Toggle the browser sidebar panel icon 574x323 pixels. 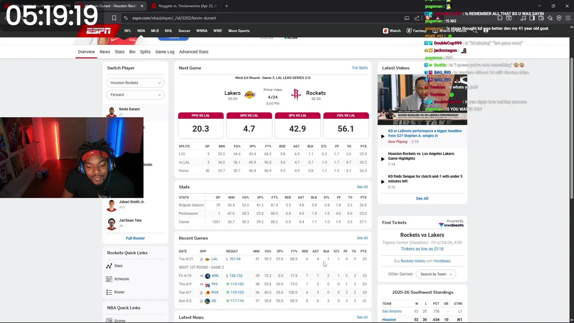[532, 18]
